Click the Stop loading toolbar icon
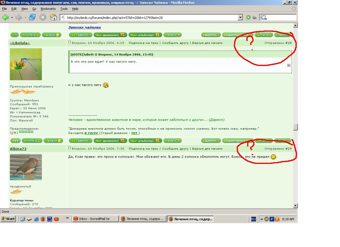 point(43,17)
